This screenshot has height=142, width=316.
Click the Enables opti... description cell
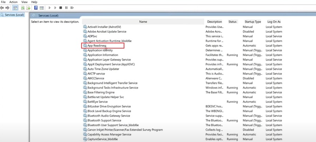point(214,139)
